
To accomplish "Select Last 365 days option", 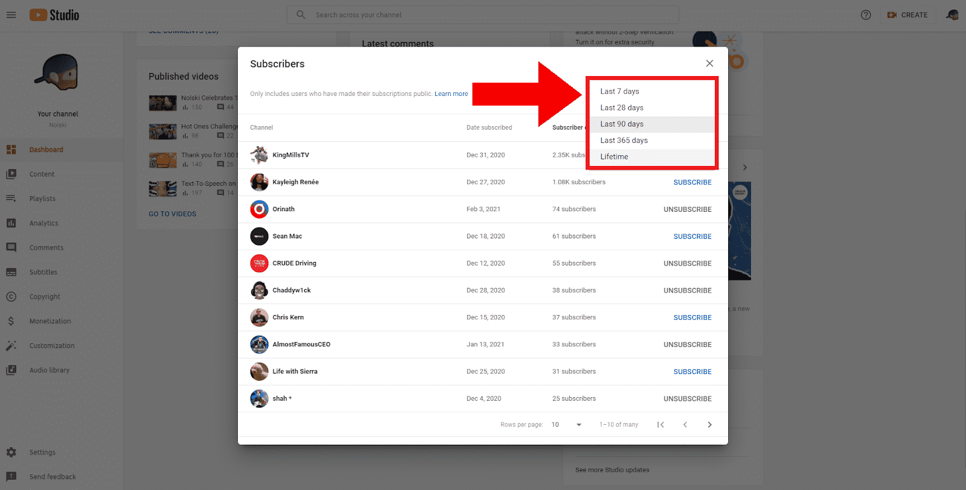I will click(x=652, y=140).
